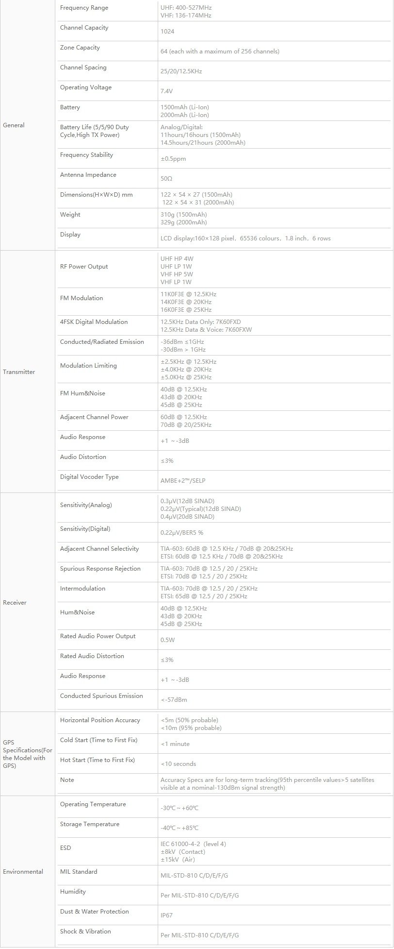Click the Frequency Range row label
This screenshot has width=394, height=949.
pos(84,8)
